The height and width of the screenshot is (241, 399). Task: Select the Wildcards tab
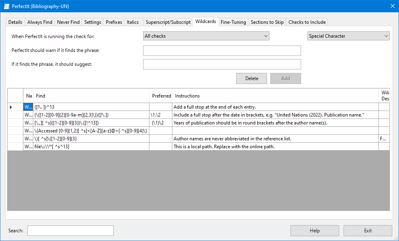[x=206, y=21]
